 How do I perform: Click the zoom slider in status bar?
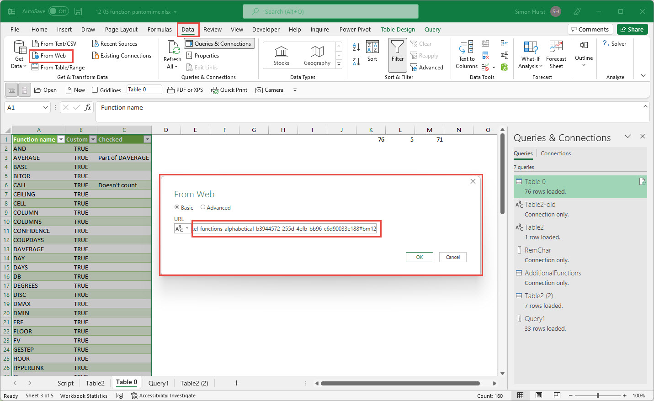pyautogui.click(x=597, y=396)
